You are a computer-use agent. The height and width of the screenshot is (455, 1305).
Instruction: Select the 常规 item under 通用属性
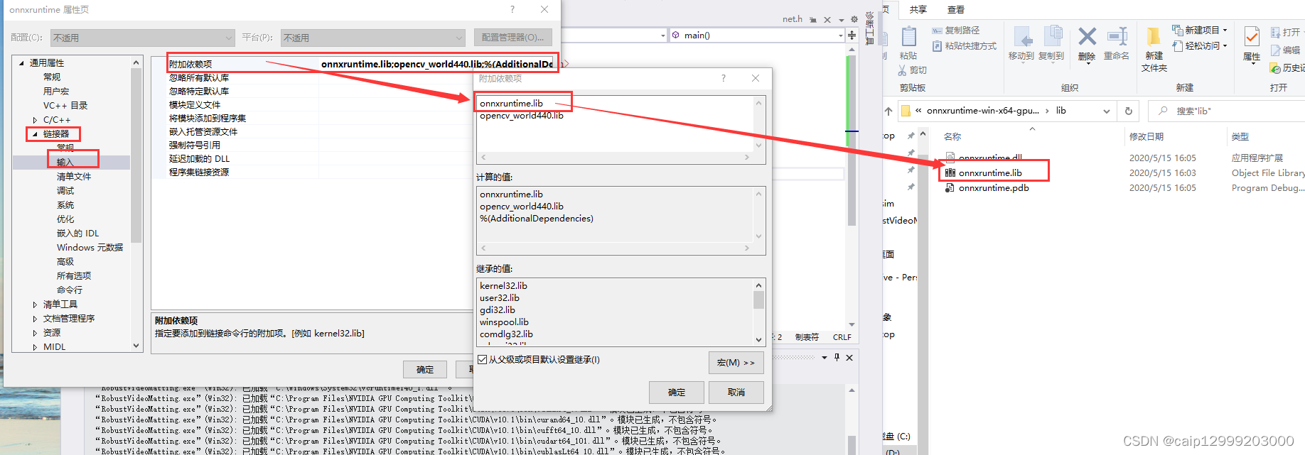52,77
